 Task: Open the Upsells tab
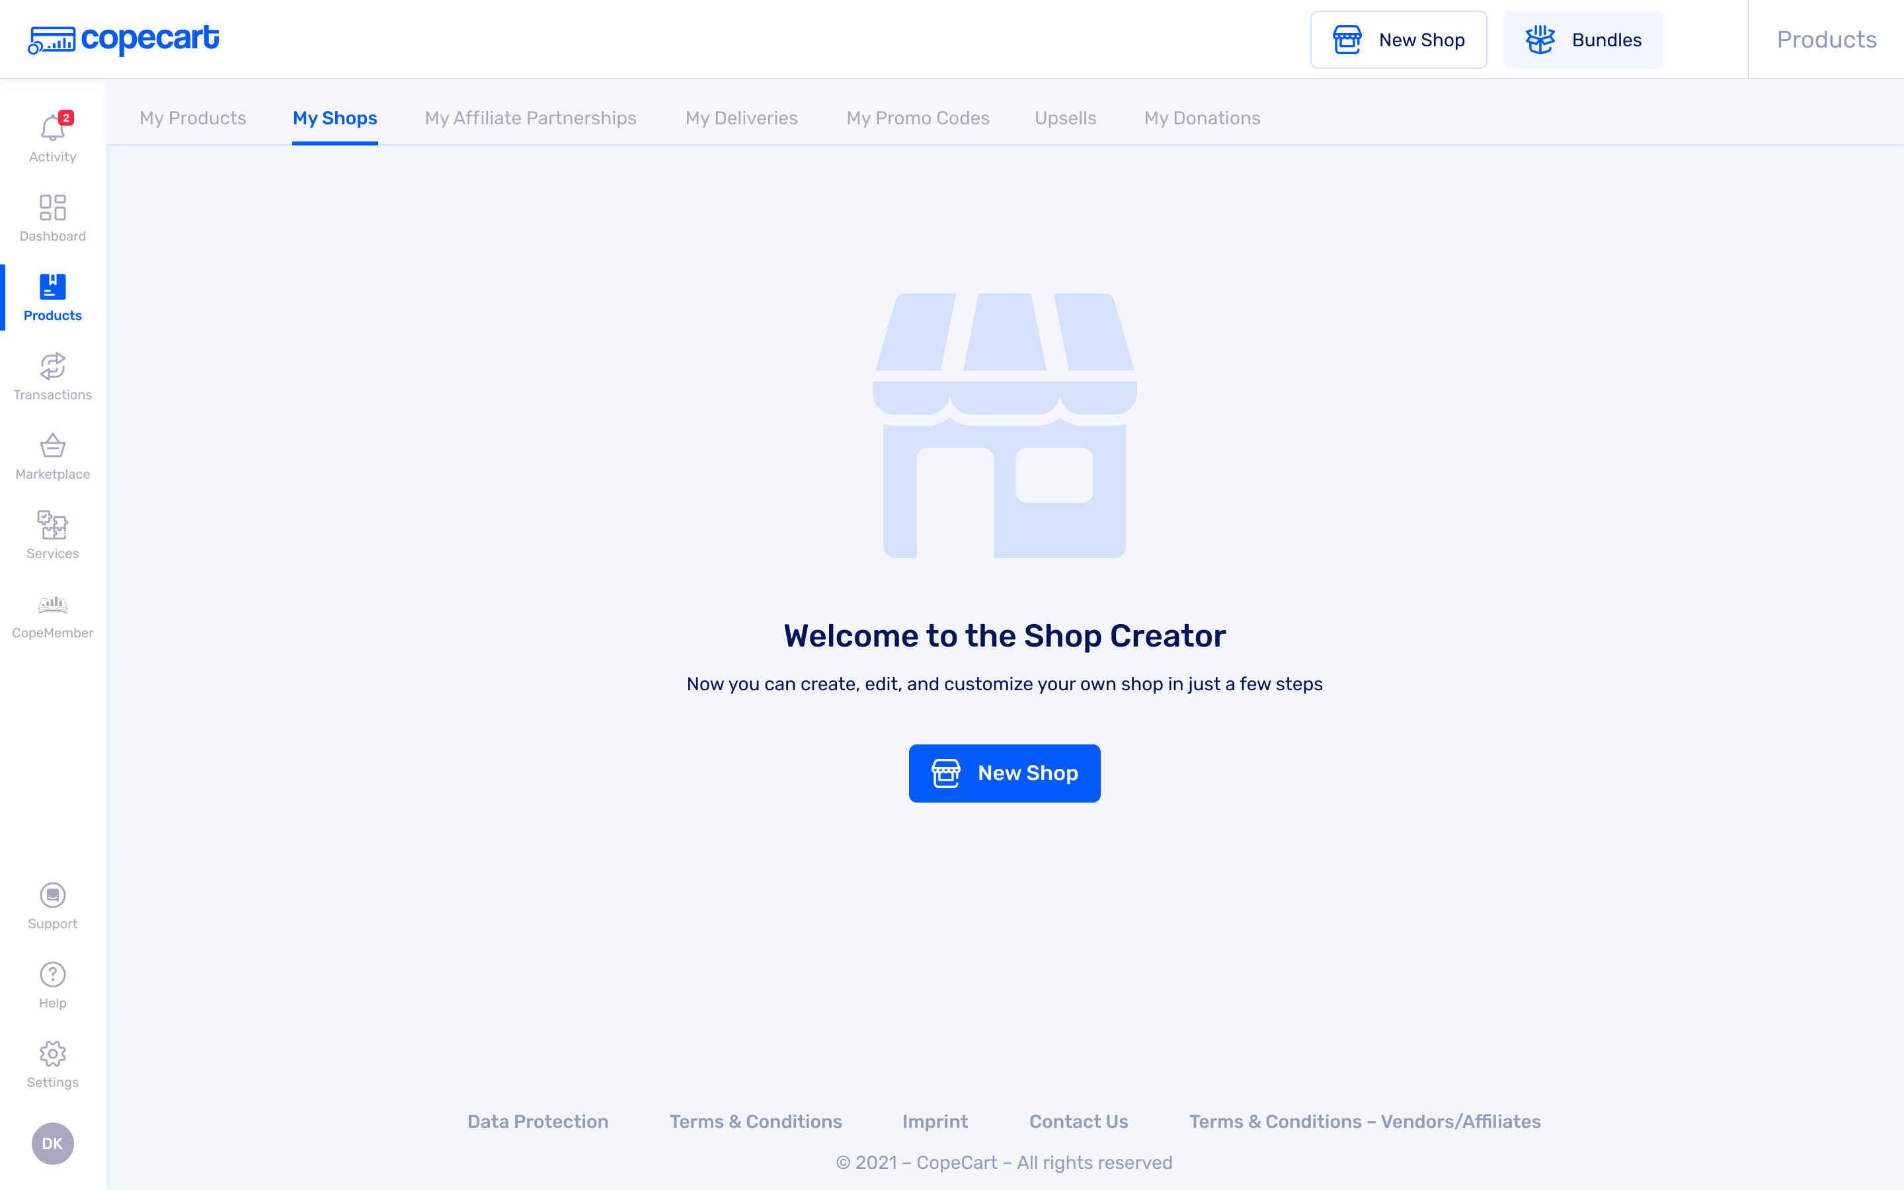pos(1065,118)
